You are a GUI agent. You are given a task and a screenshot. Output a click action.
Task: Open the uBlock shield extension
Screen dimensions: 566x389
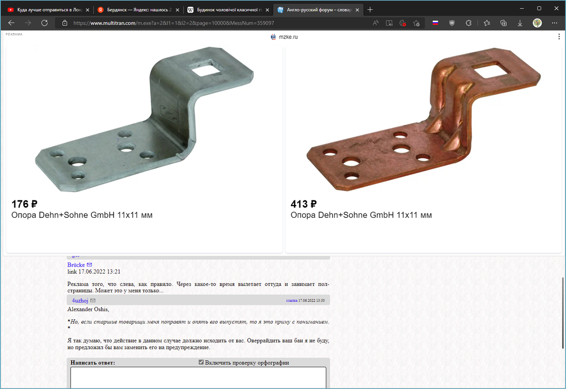pos(452,23)
